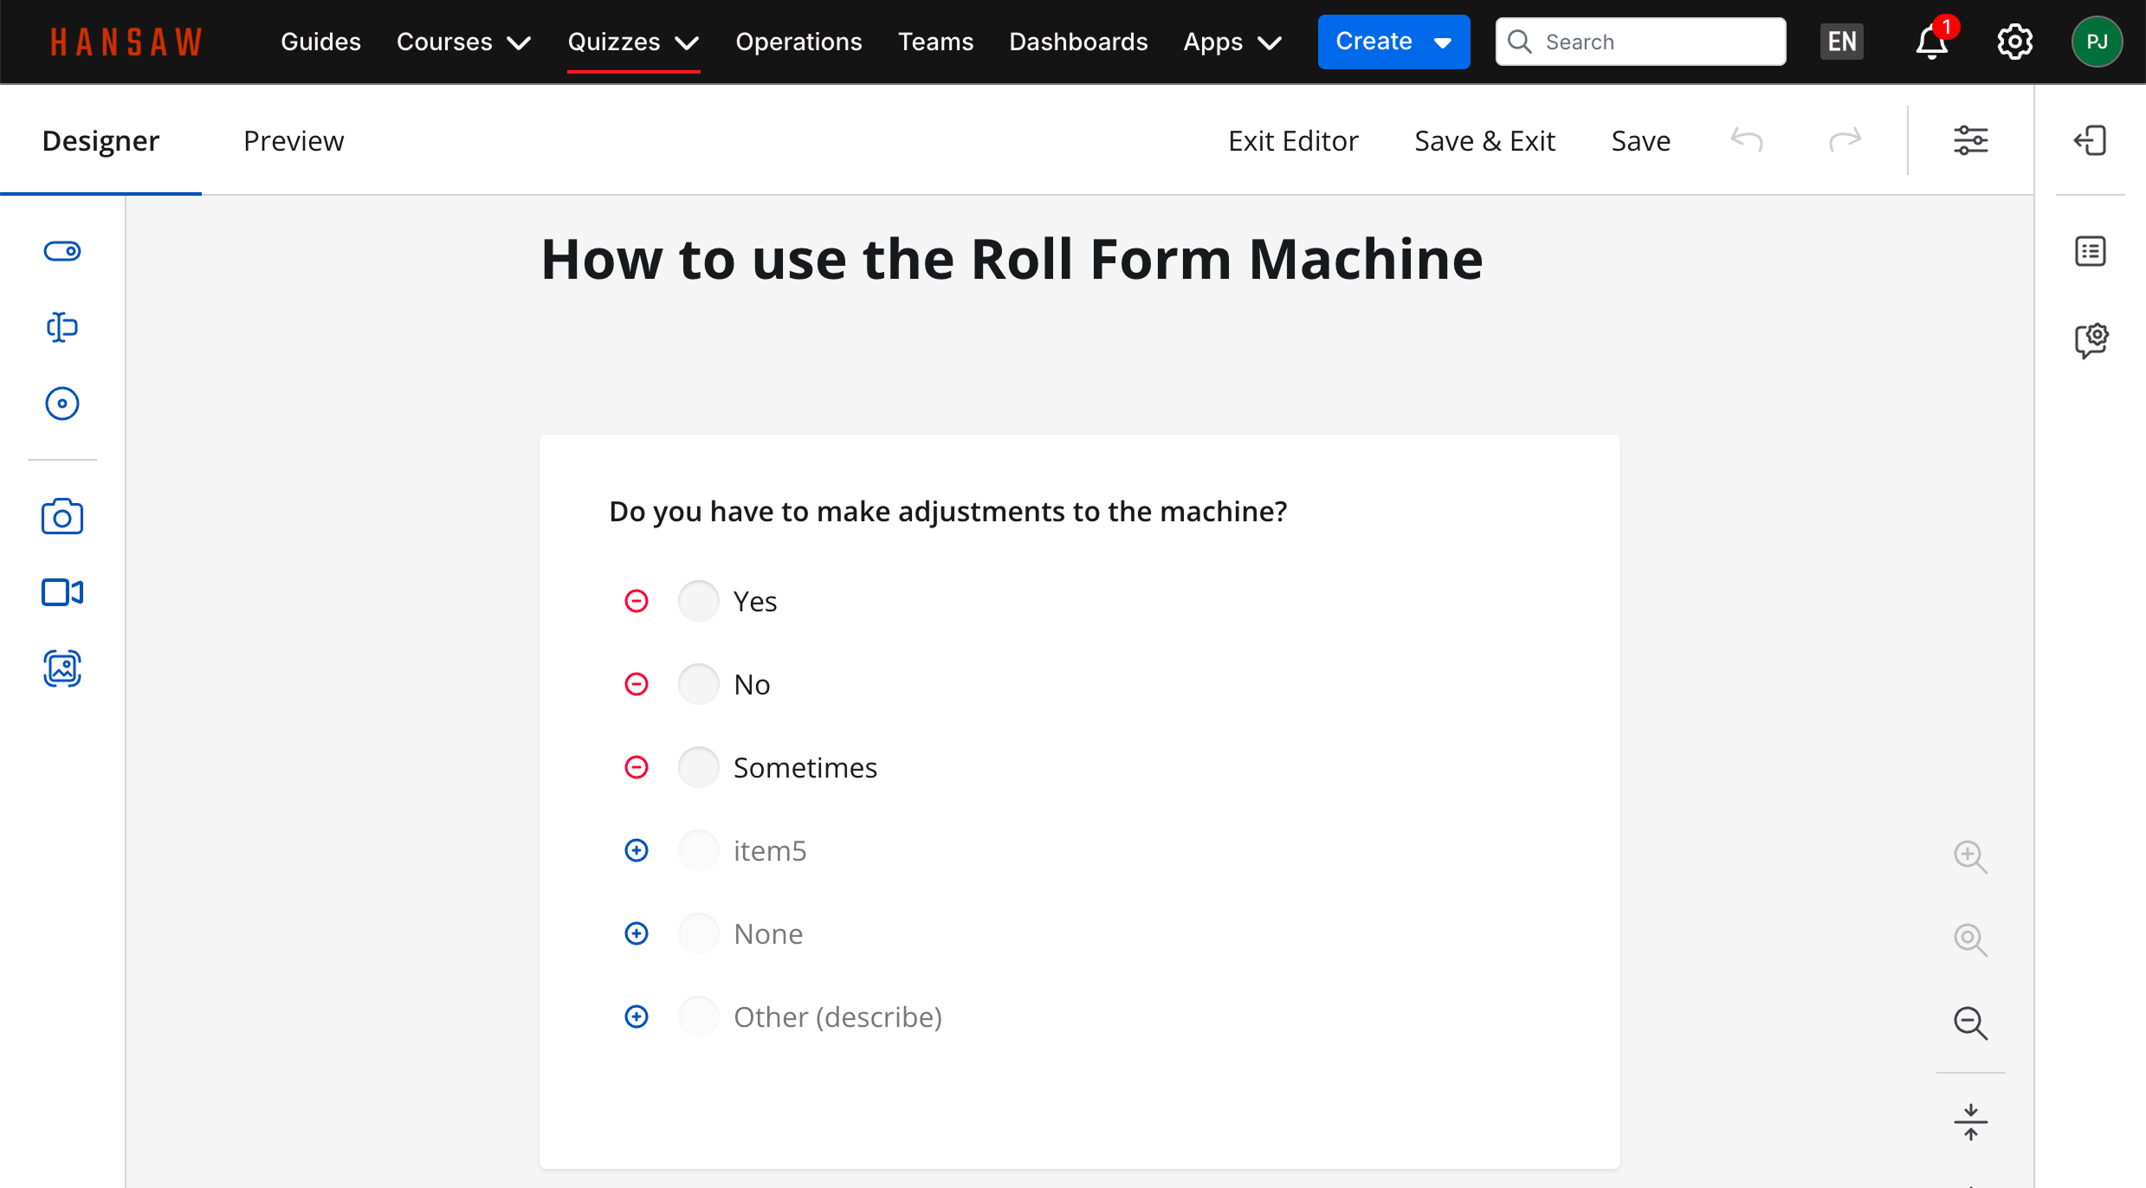
Task: Go to the Teams section
Action: pyautogui.click(x=935, y=42)
